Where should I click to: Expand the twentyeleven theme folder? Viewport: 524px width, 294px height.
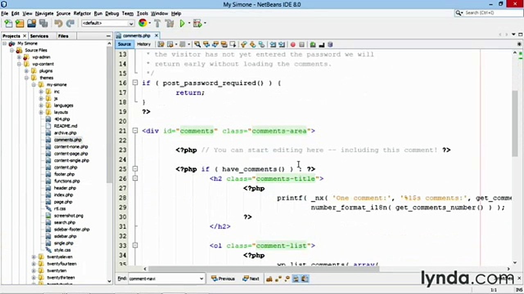point(34,257)
